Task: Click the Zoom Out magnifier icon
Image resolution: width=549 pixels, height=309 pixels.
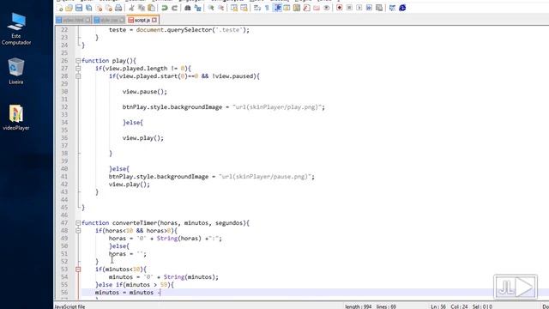Action: [221, 8]
